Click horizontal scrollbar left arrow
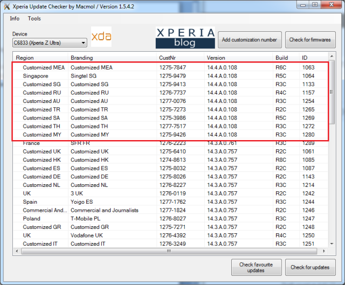345x285 pixels. point(17,251)
